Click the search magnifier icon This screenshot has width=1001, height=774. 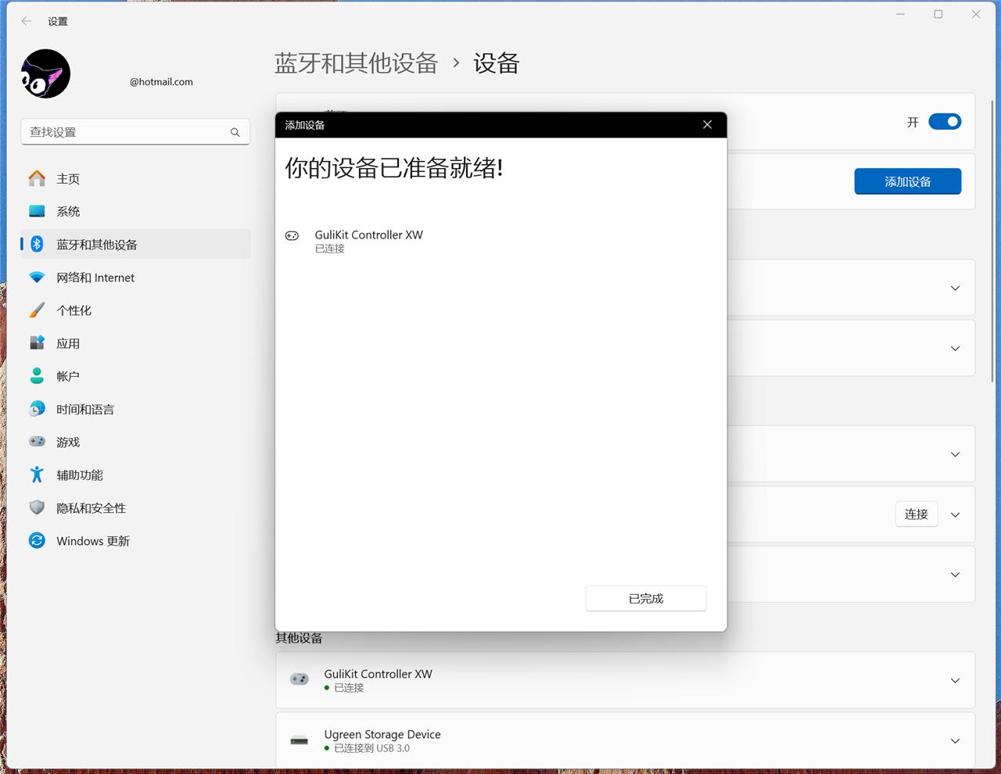[x=235, y=132]
